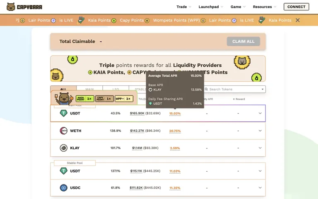The width and height of the screenshot is (318, 199).
Task: Click the USDT token icon in Main Pool
Action: [x=63, y=113]
